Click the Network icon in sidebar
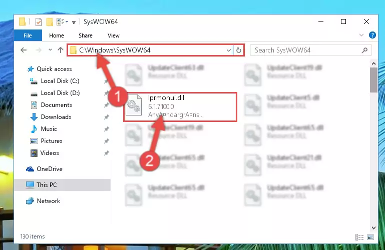Screen dimensions: 385x250 [30, 200]
